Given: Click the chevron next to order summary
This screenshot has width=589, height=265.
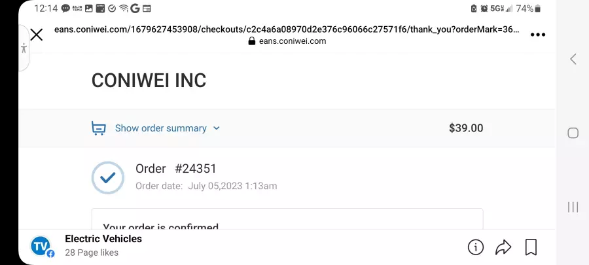Looking at the screenshot, I should pos(217,128).
